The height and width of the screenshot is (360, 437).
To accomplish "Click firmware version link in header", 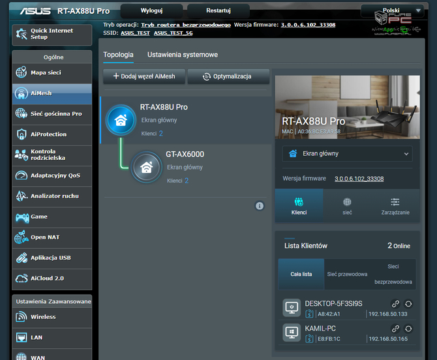I will [308, 25].
